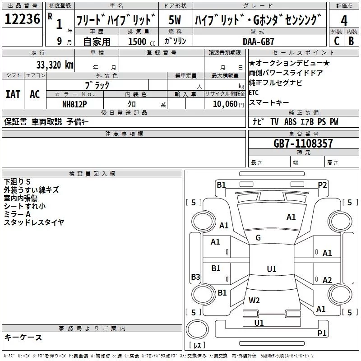Select inspector note ミラーA
Viewport: 361px width, 361px height.
pos(17,214)
